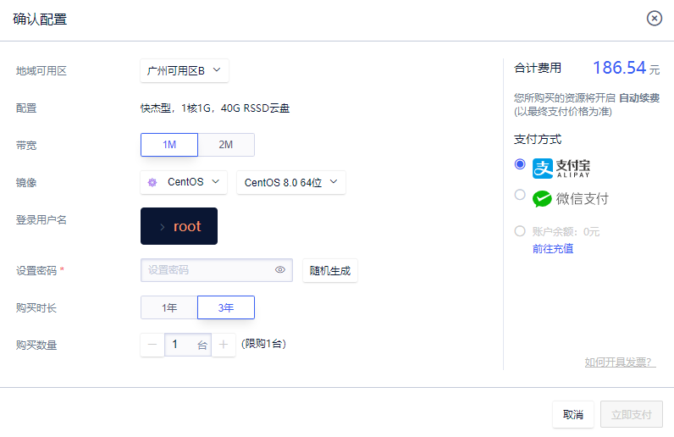Click the Alipay logo icon
The width and height of the screenshot is (674, 437).
[543, 169]
